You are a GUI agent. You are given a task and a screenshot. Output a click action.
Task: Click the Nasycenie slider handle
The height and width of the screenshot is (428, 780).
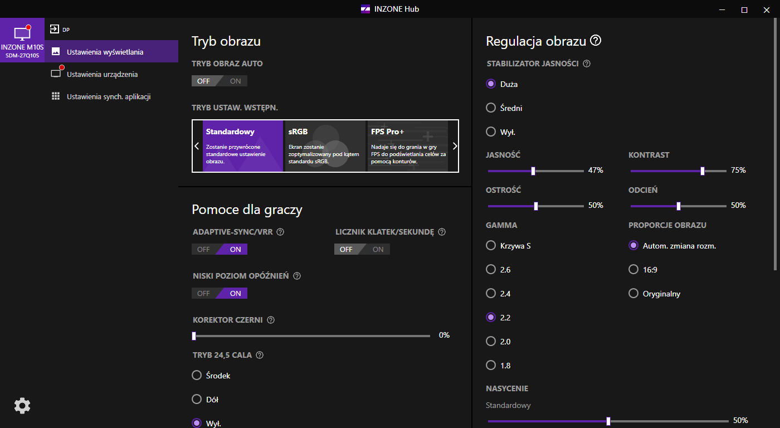point(608,421)
